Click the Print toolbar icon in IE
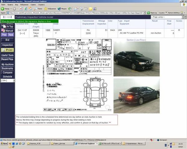 [81, 9]
